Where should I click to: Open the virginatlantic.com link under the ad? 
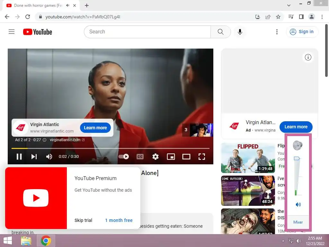(x=67, y=140)
